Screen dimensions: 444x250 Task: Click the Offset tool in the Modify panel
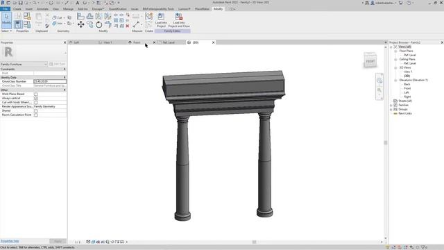click(x=89, y=16)
